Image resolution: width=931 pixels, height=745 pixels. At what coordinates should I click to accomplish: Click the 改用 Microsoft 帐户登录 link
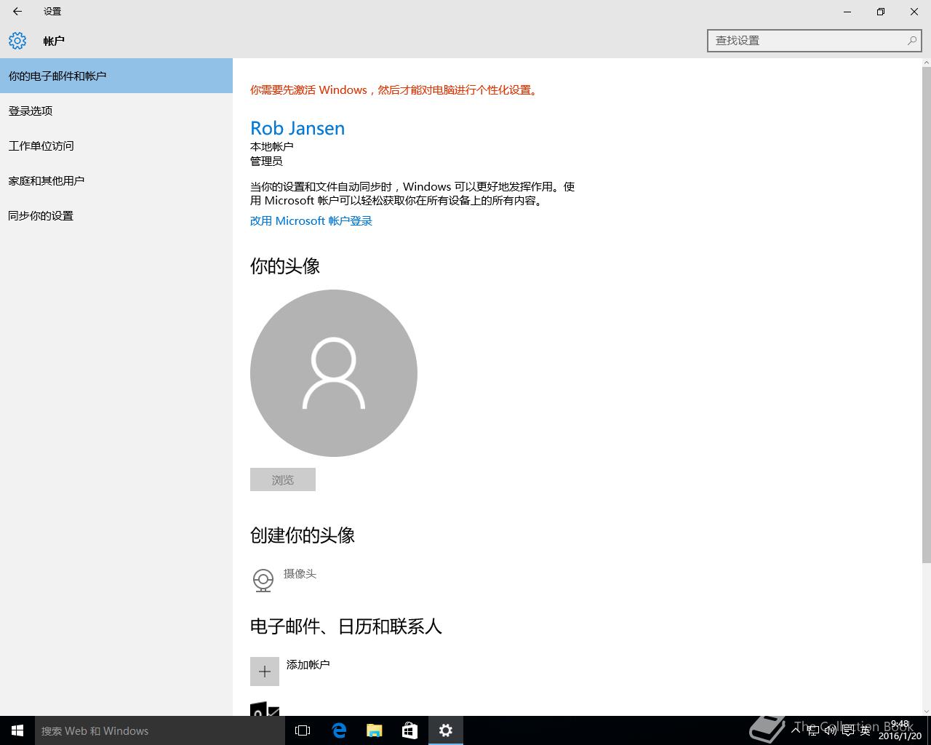pos(311,221)
